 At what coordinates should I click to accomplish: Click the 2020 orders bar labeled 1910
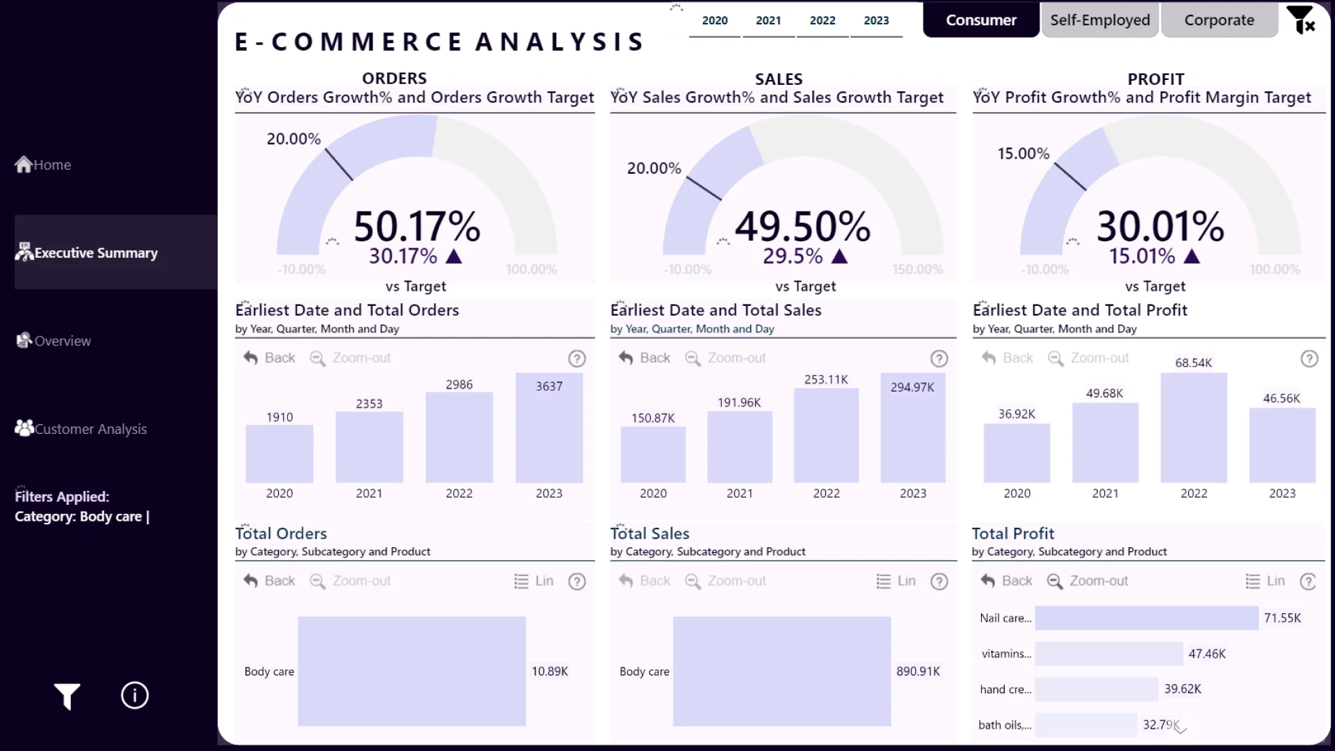click(280, 453)
